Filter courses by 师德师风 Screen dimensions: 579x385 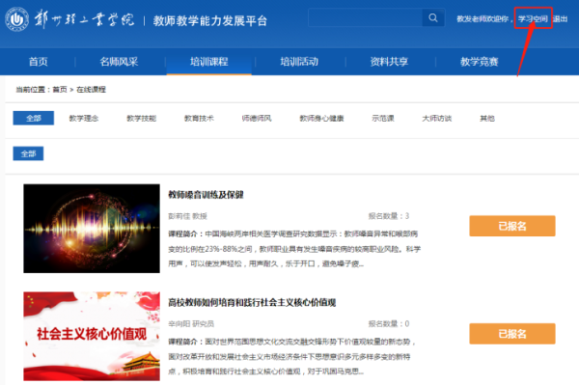(257, 118)
